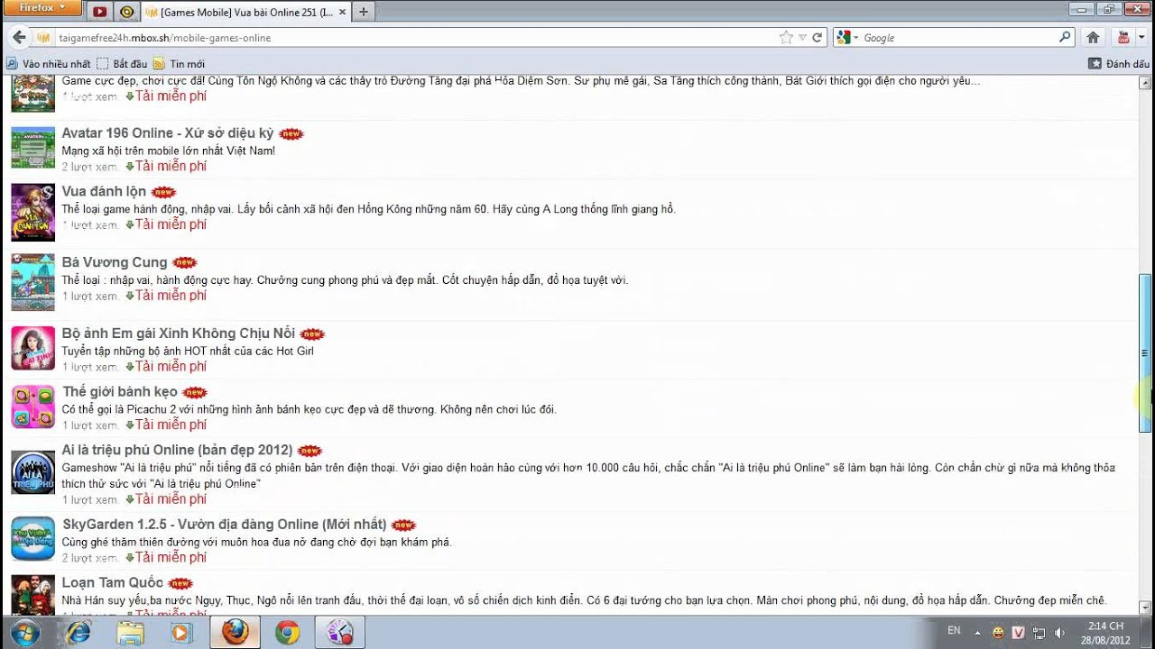1155x649 pixels.
Task: Click the Firefox taskbar icon
Action: pos(236,633)
